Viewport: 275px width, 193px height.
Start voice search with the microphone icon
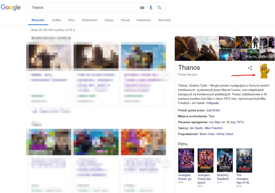150,7
